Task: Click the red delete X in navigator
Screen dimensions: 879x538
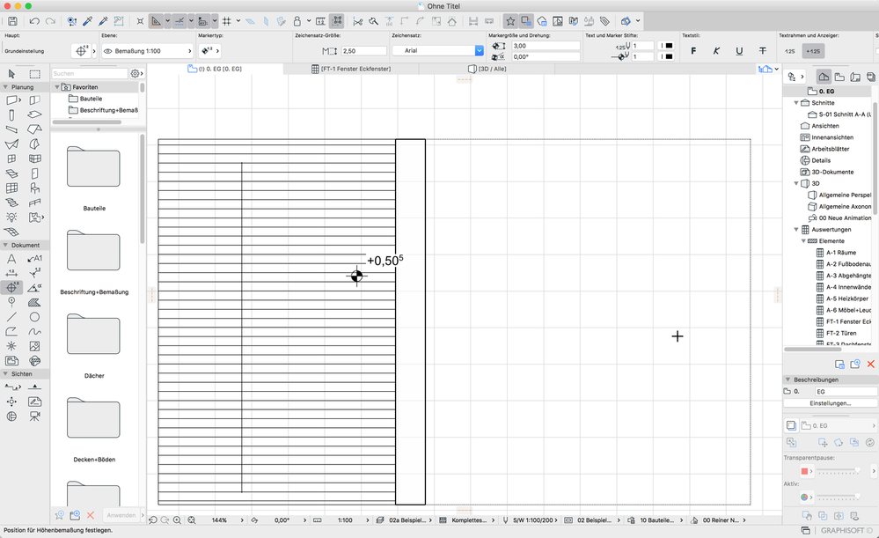Action: point(870,365)
